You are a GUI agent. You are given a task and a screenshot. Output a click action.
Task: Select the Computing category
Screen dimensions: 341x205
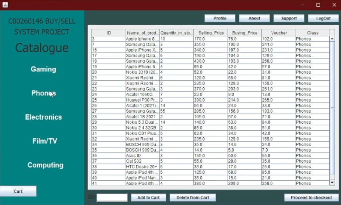point(45,165)
